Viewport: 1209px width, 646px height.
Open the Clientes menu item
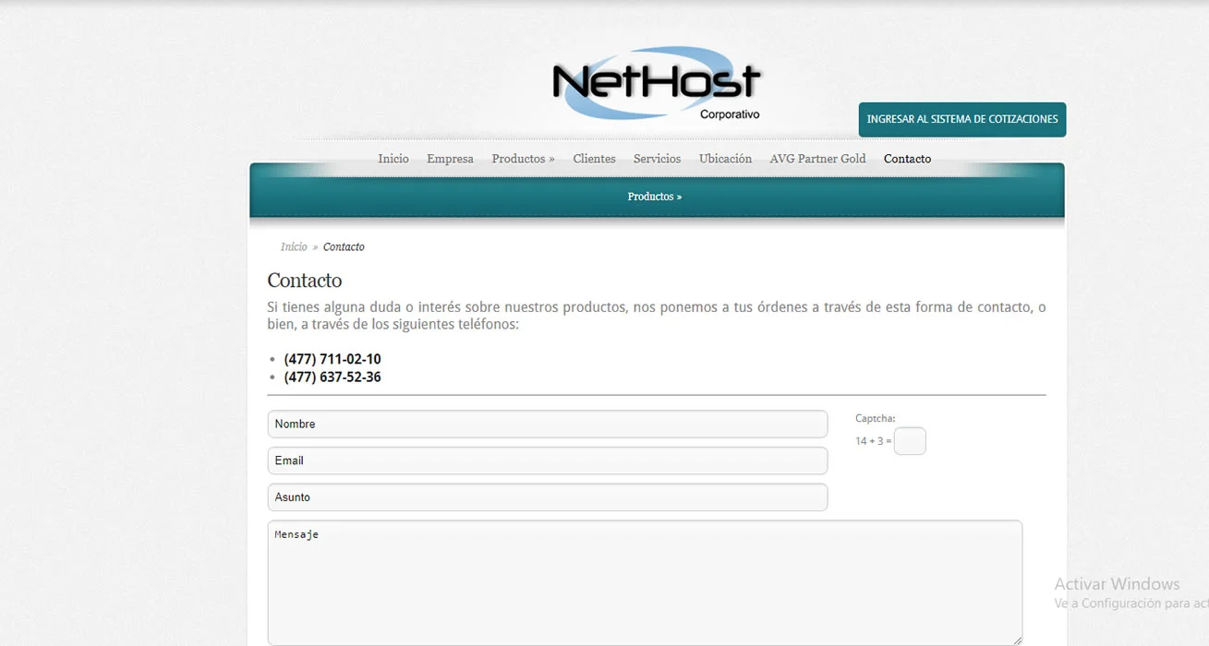click(x=594, y=159)
